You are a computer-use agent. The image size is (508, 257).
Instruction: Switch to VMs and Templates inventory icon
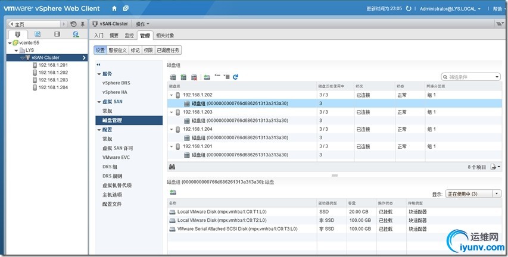point(38,34)
